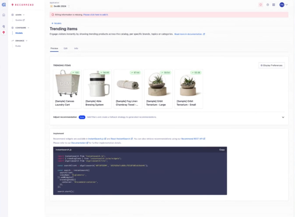Viewport: 295px width, 217px height.
Task: Click '[Sample] Able Brewing System' product title
Action: click(x=94, y=103)
